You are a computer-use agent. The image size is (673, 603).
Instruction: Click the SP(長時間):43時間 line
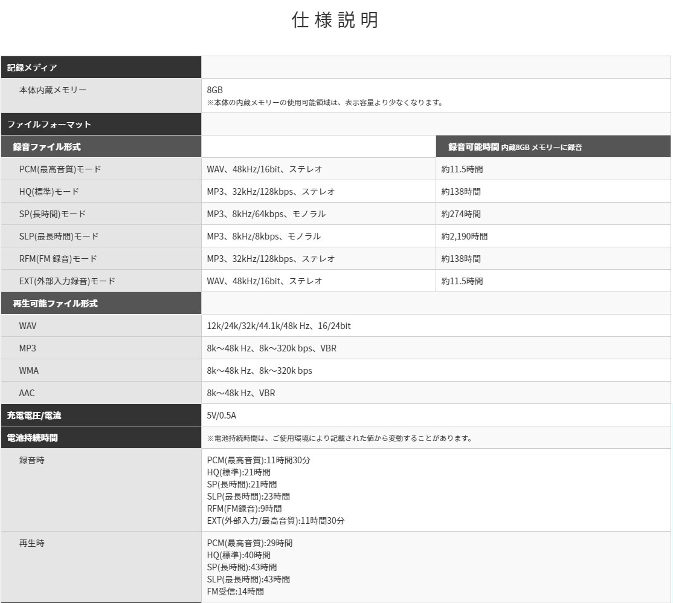[242, 567]
